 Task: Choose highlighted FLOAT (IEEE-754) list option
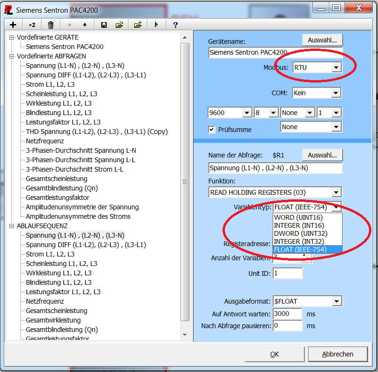[308, 249]
